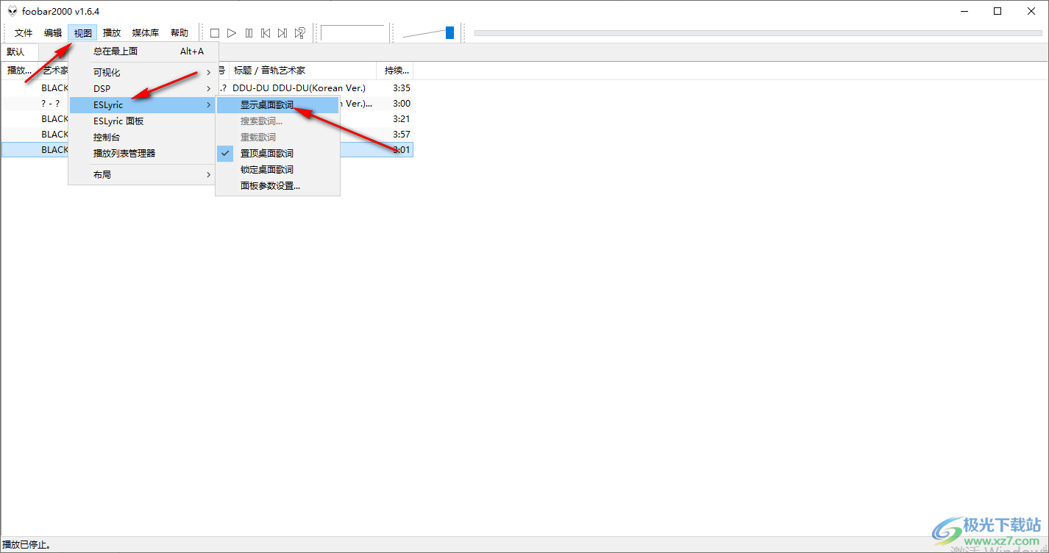Viewport: 1049px width, 553px height.
Task: Open ESLyric 面板 menu item
Action: [143, 121]
